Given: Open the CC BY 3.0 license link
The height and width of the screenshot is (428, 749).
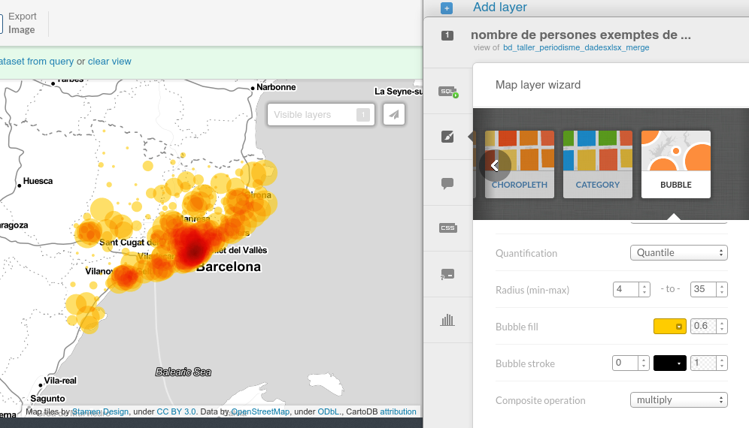Looking at the screenshot, I should coord(176,411).
